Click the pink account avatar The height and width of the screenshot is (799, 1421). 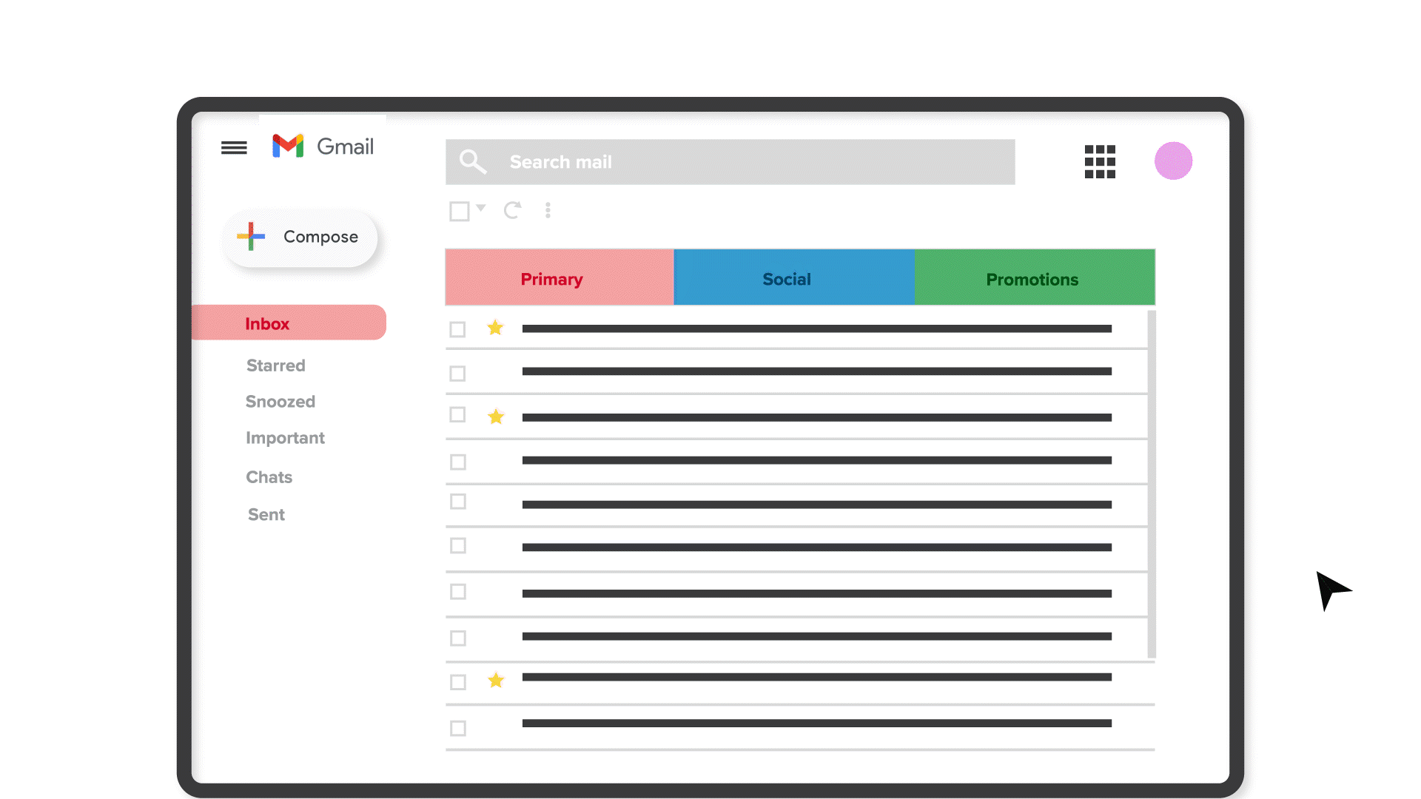point(1173,161)
